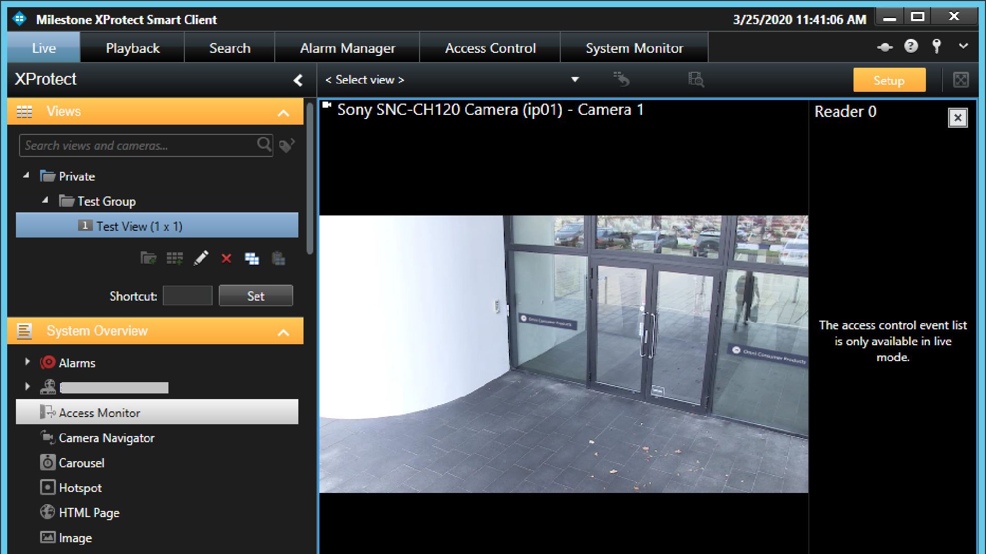Select Test View (1 x 1)

[157, 226]
